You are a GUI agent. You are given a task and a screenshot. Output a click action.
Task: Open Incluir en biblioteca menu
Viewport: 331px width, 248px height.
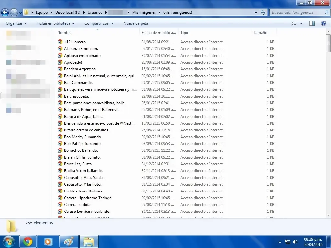click(x=55, y=23)
